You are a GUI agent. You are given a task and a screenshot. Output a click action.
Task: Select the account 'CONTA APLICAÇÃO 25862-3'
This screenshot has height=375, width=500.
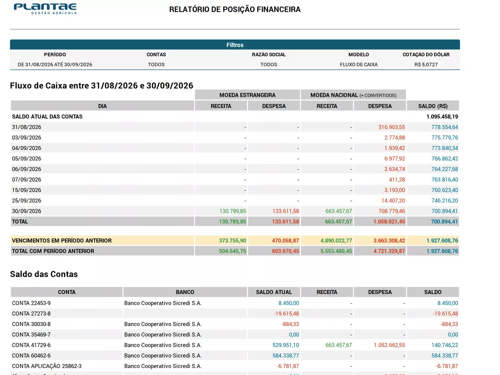(47, 366)
